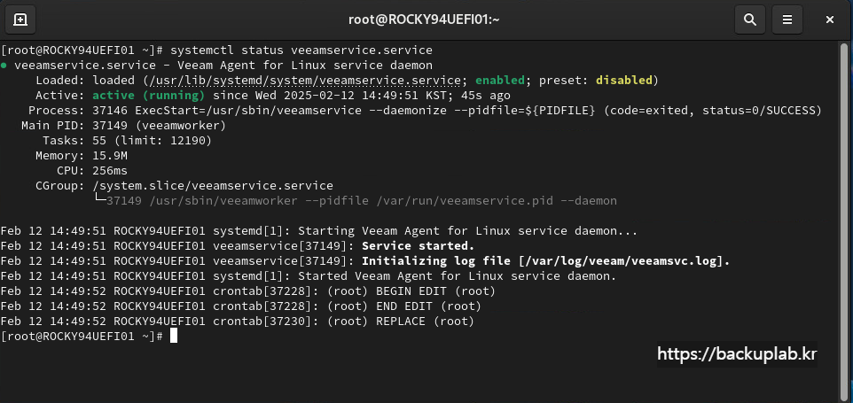Click the 'active (running)' status text
The height and width of the screenshot is (403, 853).
148,96
